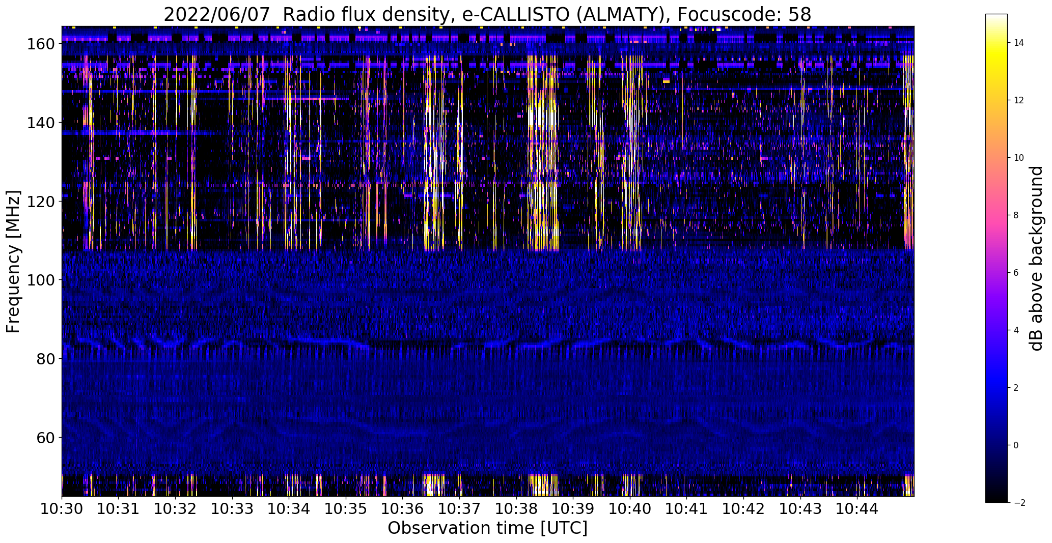Viewport: 1052px width, 543px height.
Task: Click the colorbar tick value 0
Action: pyautogui.click(x=1016, y=445)
